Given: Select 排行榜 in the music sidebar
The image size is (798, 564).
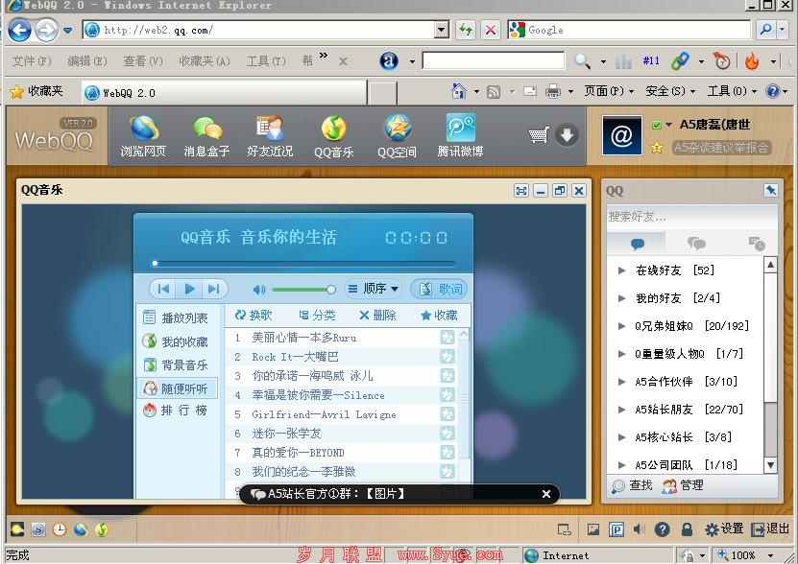Looking at the screenshot, I should point(176,410).
